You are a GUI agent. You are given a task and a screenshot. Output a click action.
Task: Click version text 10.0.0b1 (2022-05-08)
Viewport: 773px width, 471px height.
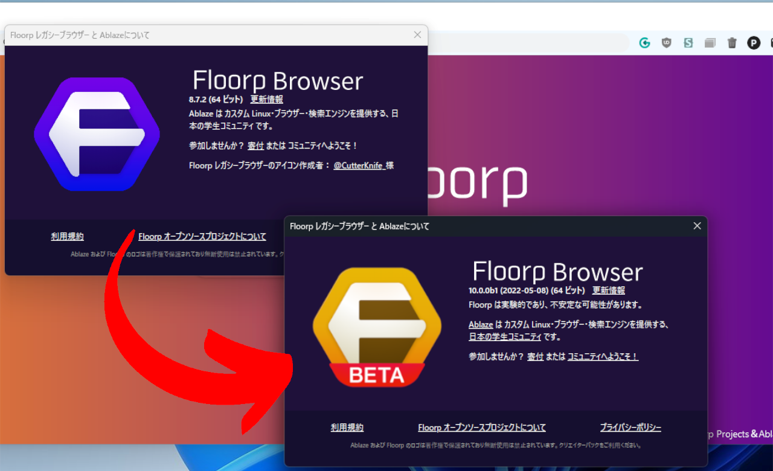[508, 290]
